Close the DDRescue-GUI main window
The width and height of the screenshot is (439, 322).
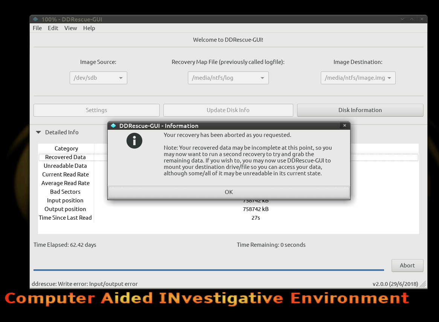point(422,19)
